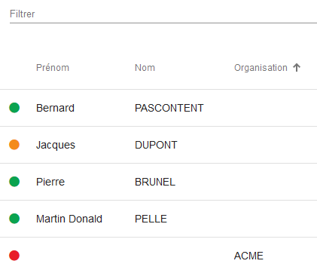
Task: Select the BRUNEL last name cell
Action: click(155, 182)
